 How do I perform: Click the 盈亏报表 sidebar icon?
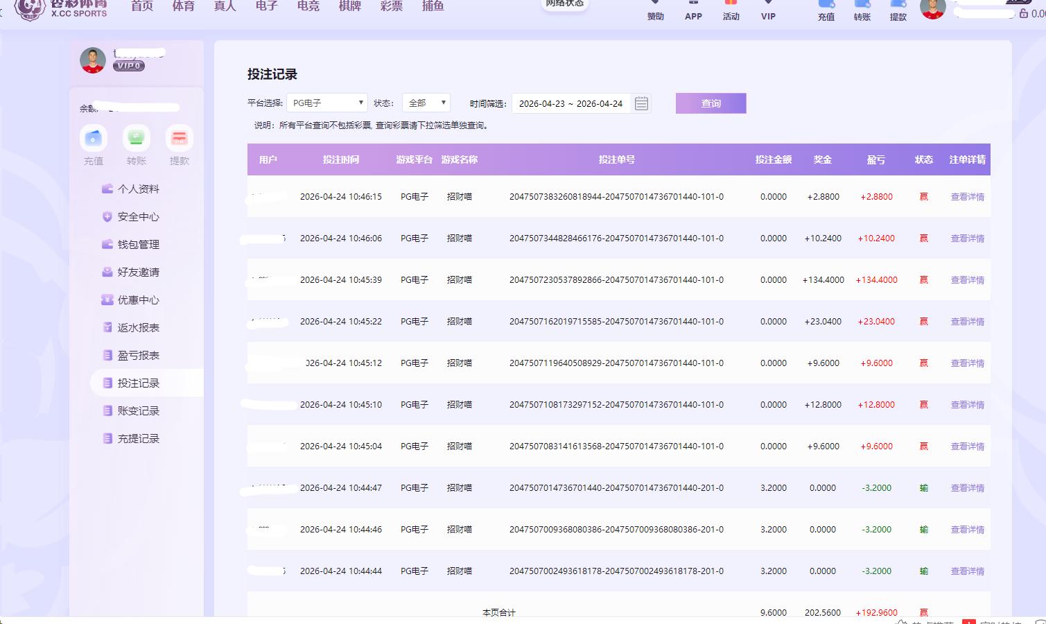tap(107, 355)
